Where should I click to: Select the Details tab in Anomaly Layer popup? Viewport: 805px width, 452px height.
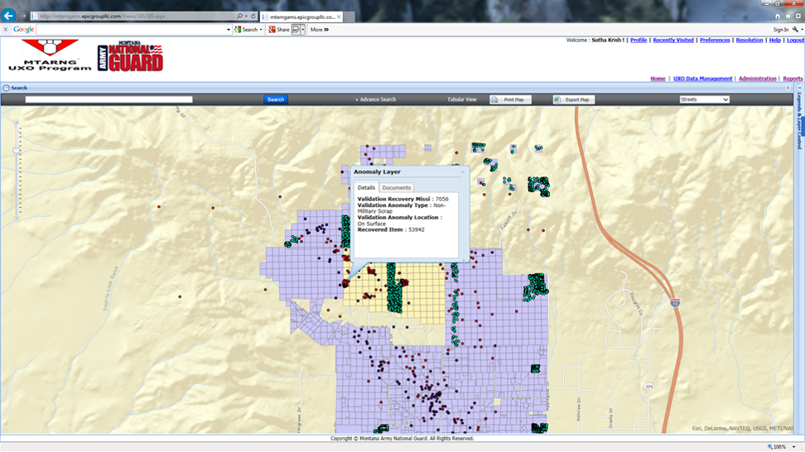coord(366,188)
